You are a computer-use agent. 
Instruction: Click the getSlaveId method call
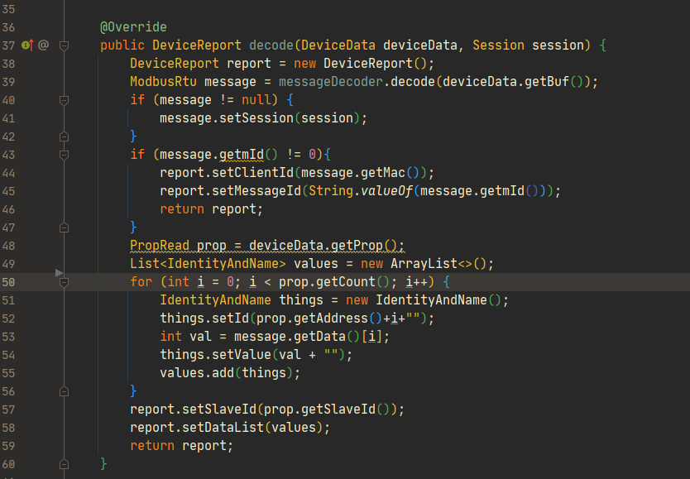tap(338, 410)
